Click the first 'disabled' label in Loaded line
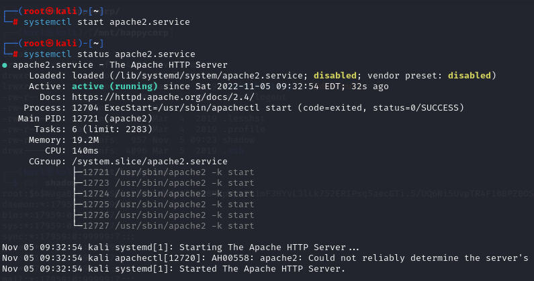534x281 pixels. pos(335,76)
